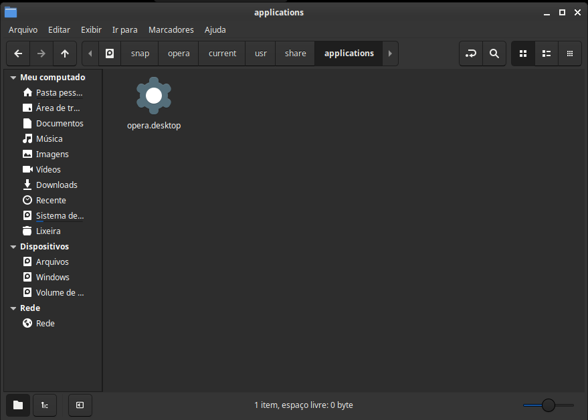The height and width of the screenshot is (420, 588).
Task: Maximize the applications window
Action: [x=562, y=13]
